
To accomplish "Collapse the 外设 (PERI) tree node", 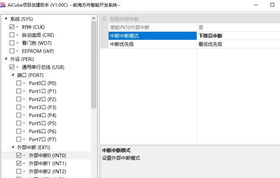I will pos(6,58).
